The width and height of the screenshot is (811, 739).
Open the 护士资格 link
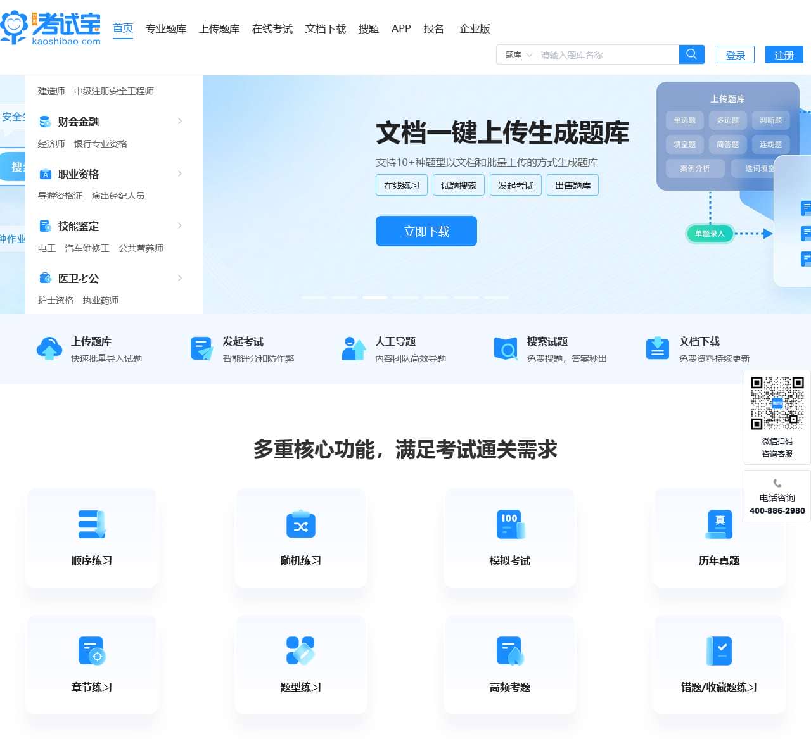pos(56,300)
